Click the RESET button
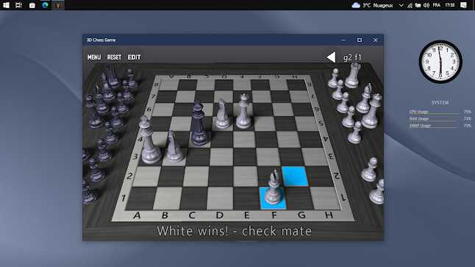Screen dimensions: 475x267 pyautogui.click(x=114, y=57)
